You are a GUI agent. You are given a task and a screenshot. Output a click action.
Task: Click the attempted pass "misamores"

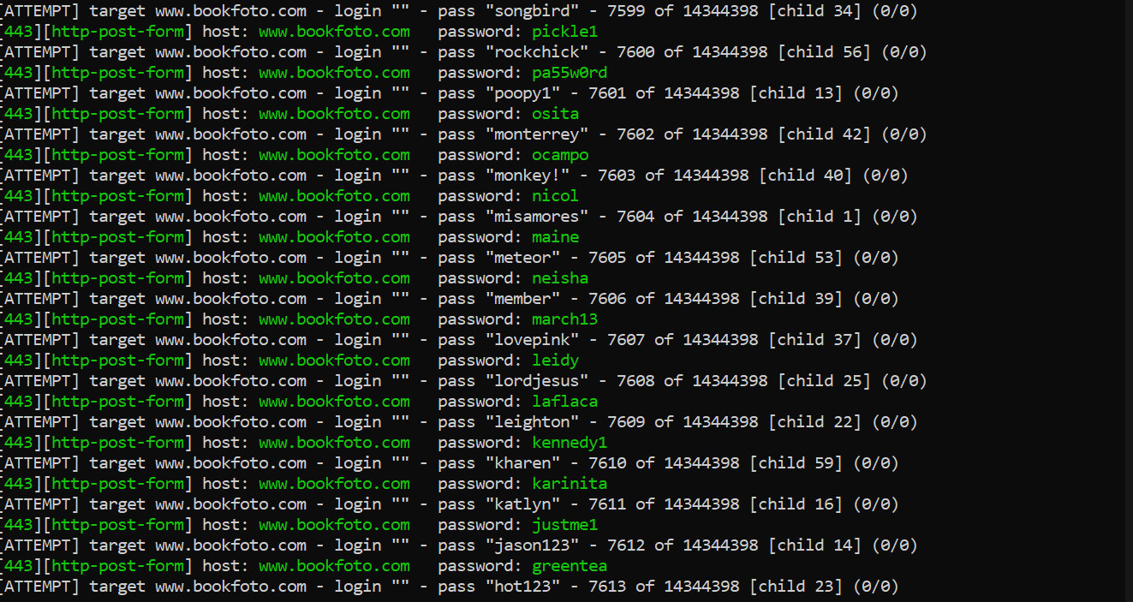pos(537,217)
